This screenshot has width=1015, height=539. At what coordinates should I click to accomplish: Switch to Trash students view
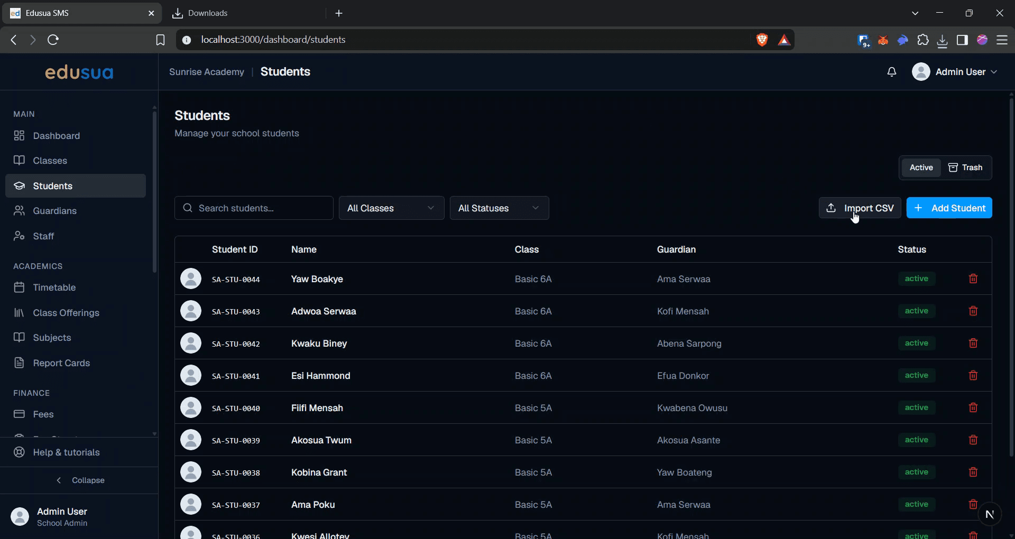click(965, 168)
